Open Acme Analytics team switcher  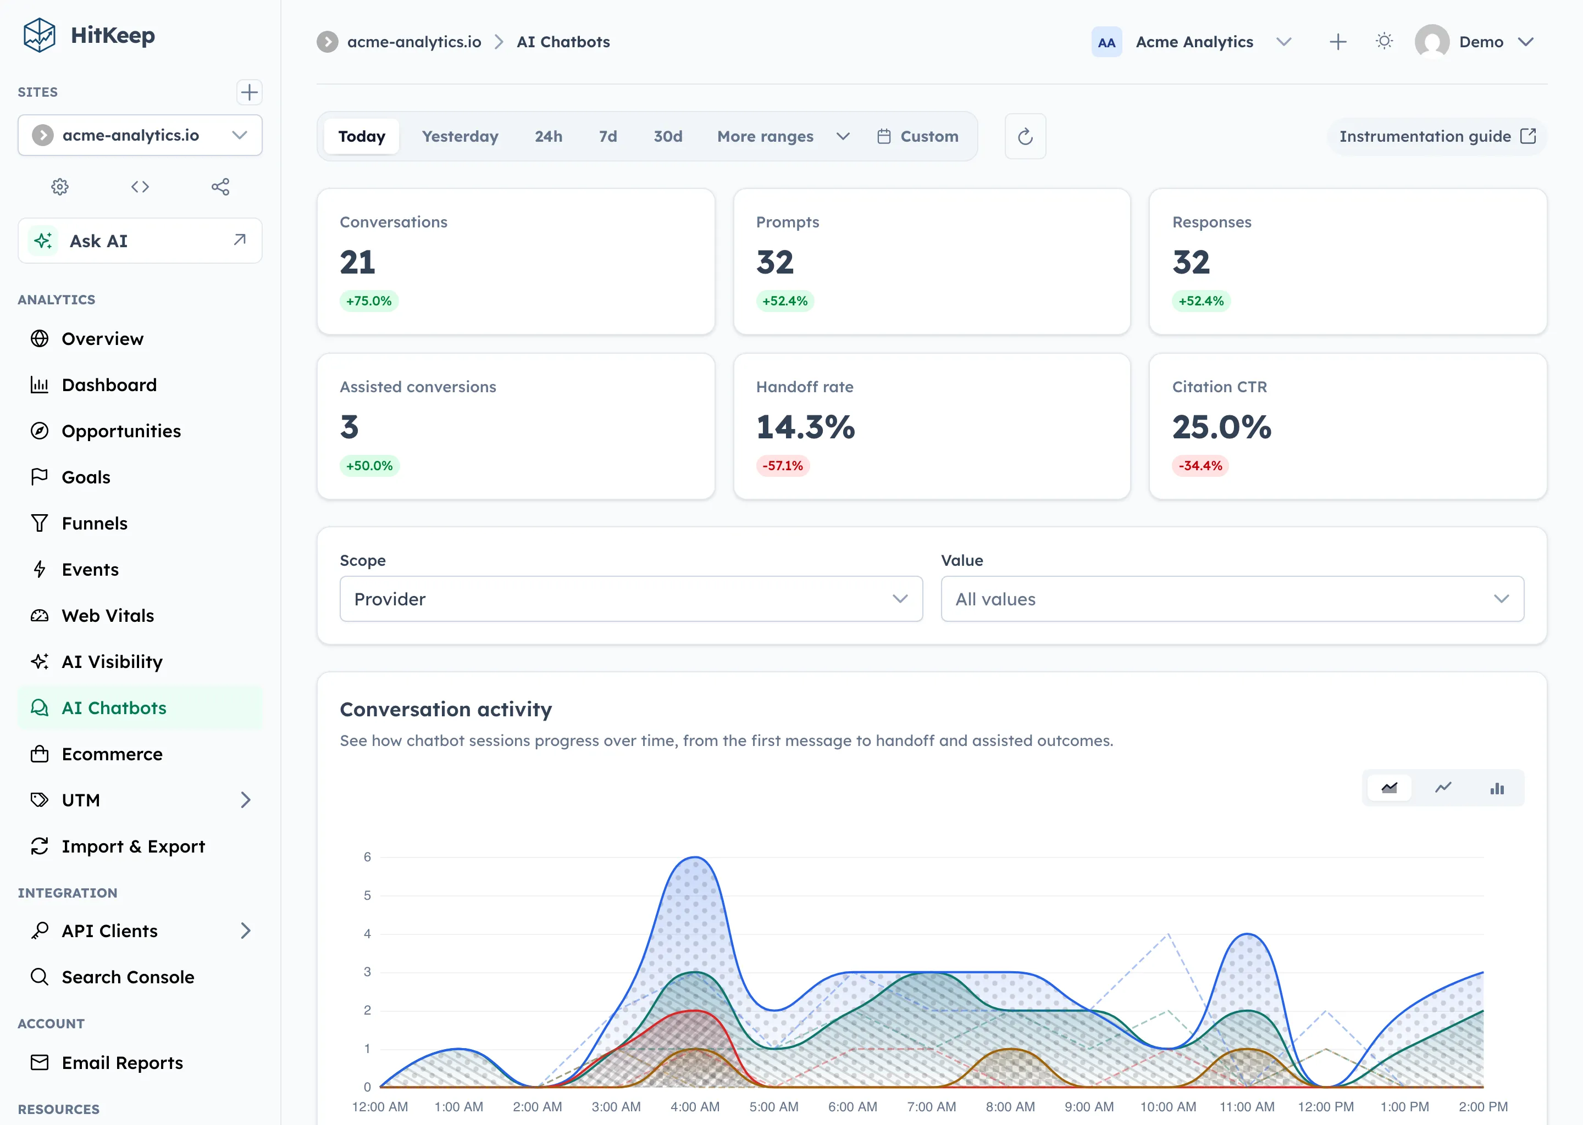click(1192, 42)
